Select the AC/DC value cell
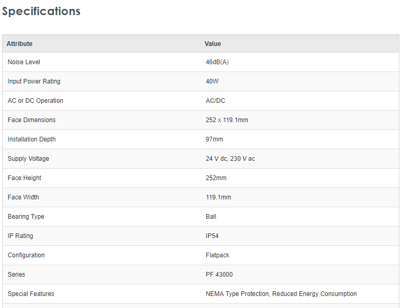This screenshot has width=413, height=308. (215, 101)
